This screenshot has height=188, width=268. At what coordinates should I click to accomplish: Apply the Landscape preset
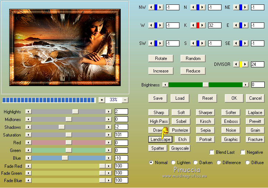coord(160,139)
